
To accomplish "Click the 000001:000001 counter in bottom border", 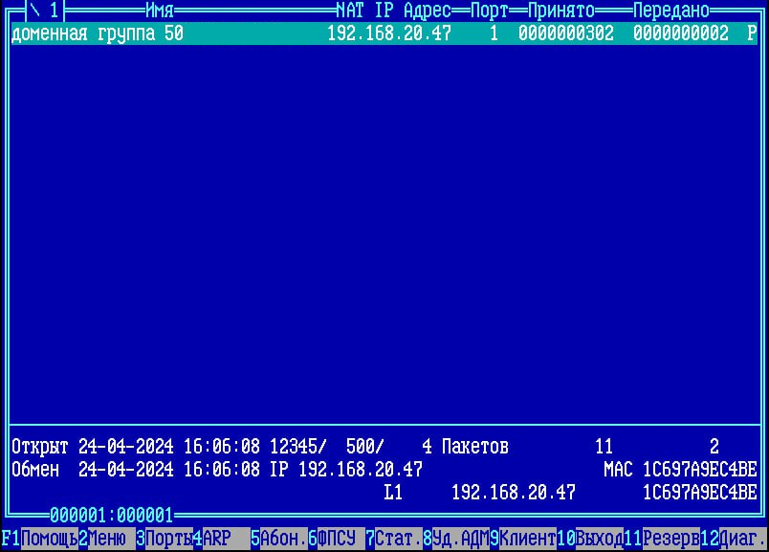I will [x=111, y=514].
